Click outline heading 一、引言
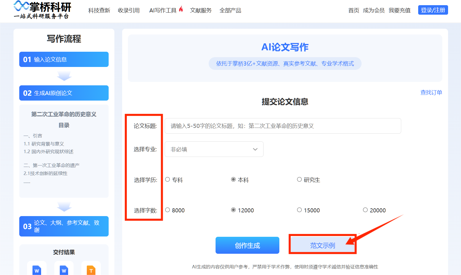Screen dimensions: 461x275 pos(33,136)
